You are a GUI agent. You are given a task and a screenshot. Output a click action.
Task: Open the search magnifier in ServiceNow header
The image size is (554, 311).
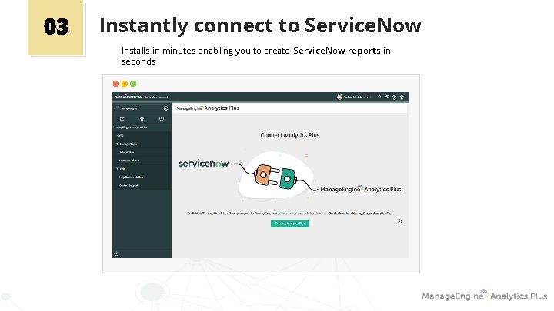coord(379,97)
